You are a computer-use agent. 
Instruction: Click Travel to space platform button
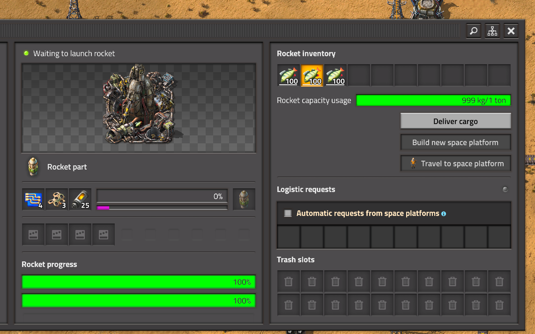tap(455, 163)
